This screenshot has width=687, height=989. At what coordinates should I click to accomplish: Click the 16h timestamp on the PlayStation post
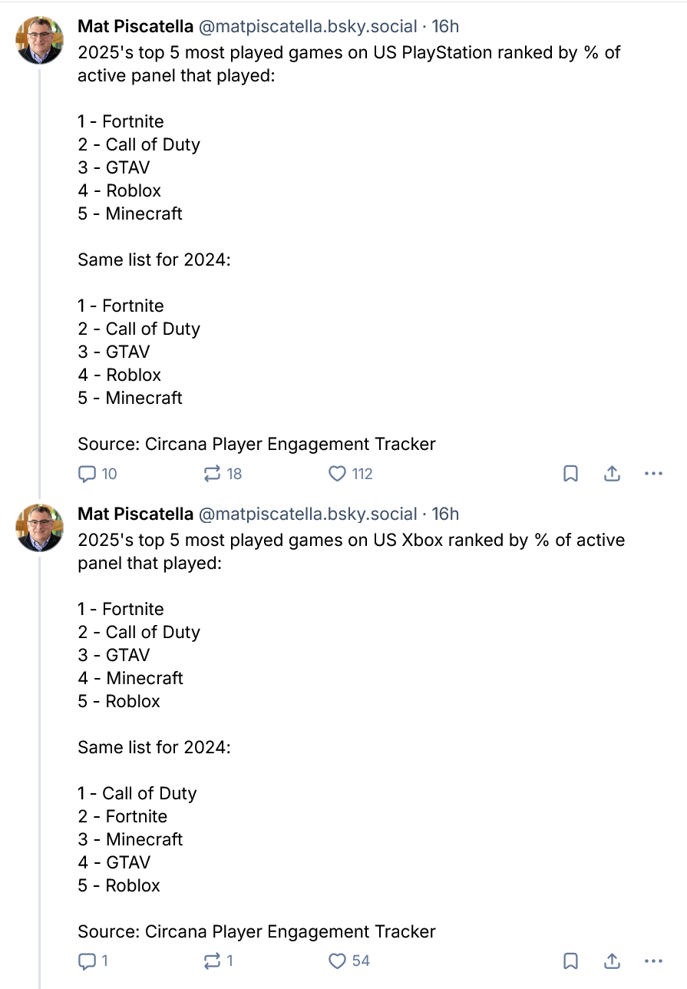click(445, 26)
